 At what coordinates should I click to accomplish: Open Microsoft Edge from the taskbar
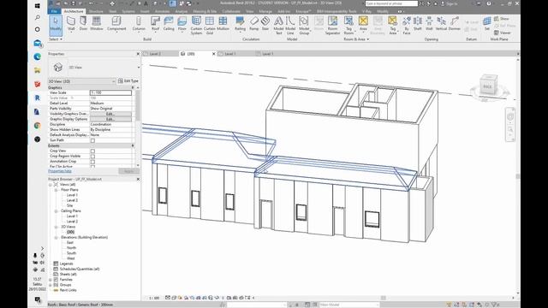click(x=38, y=56)
